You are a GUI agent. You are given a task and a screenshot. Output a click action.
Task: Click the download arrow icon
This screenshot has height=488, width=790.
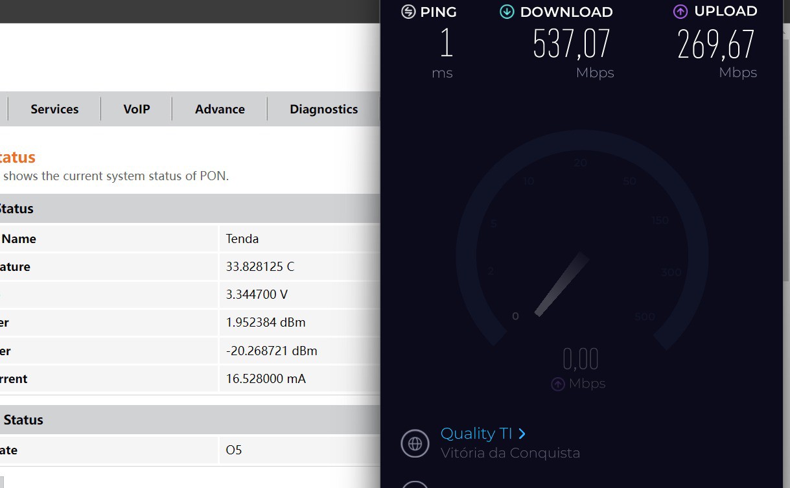[x=507, y=12]
